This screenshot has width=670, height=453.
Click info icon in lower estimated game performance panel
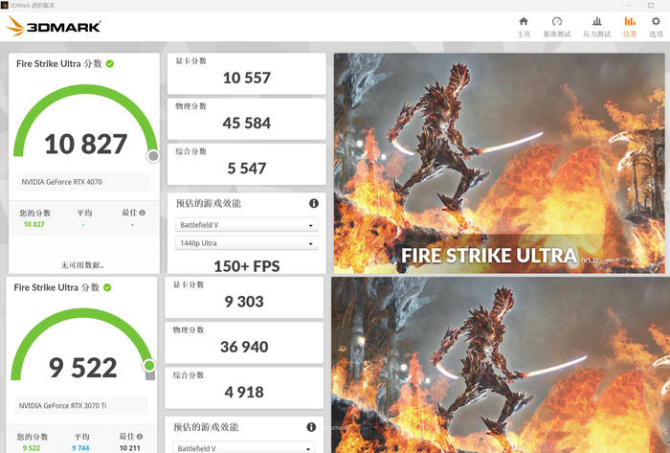click(311, 427)
